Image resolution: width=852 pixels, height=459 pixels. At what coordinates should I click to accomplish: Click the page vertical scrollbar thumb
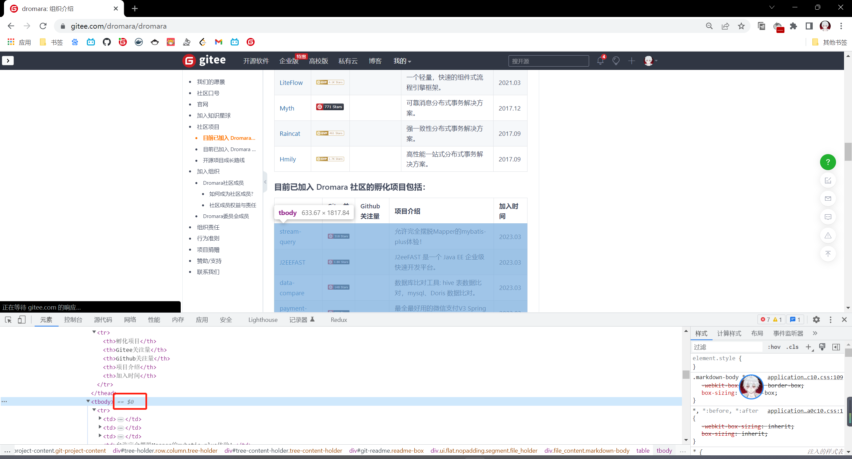coord(848,151)
